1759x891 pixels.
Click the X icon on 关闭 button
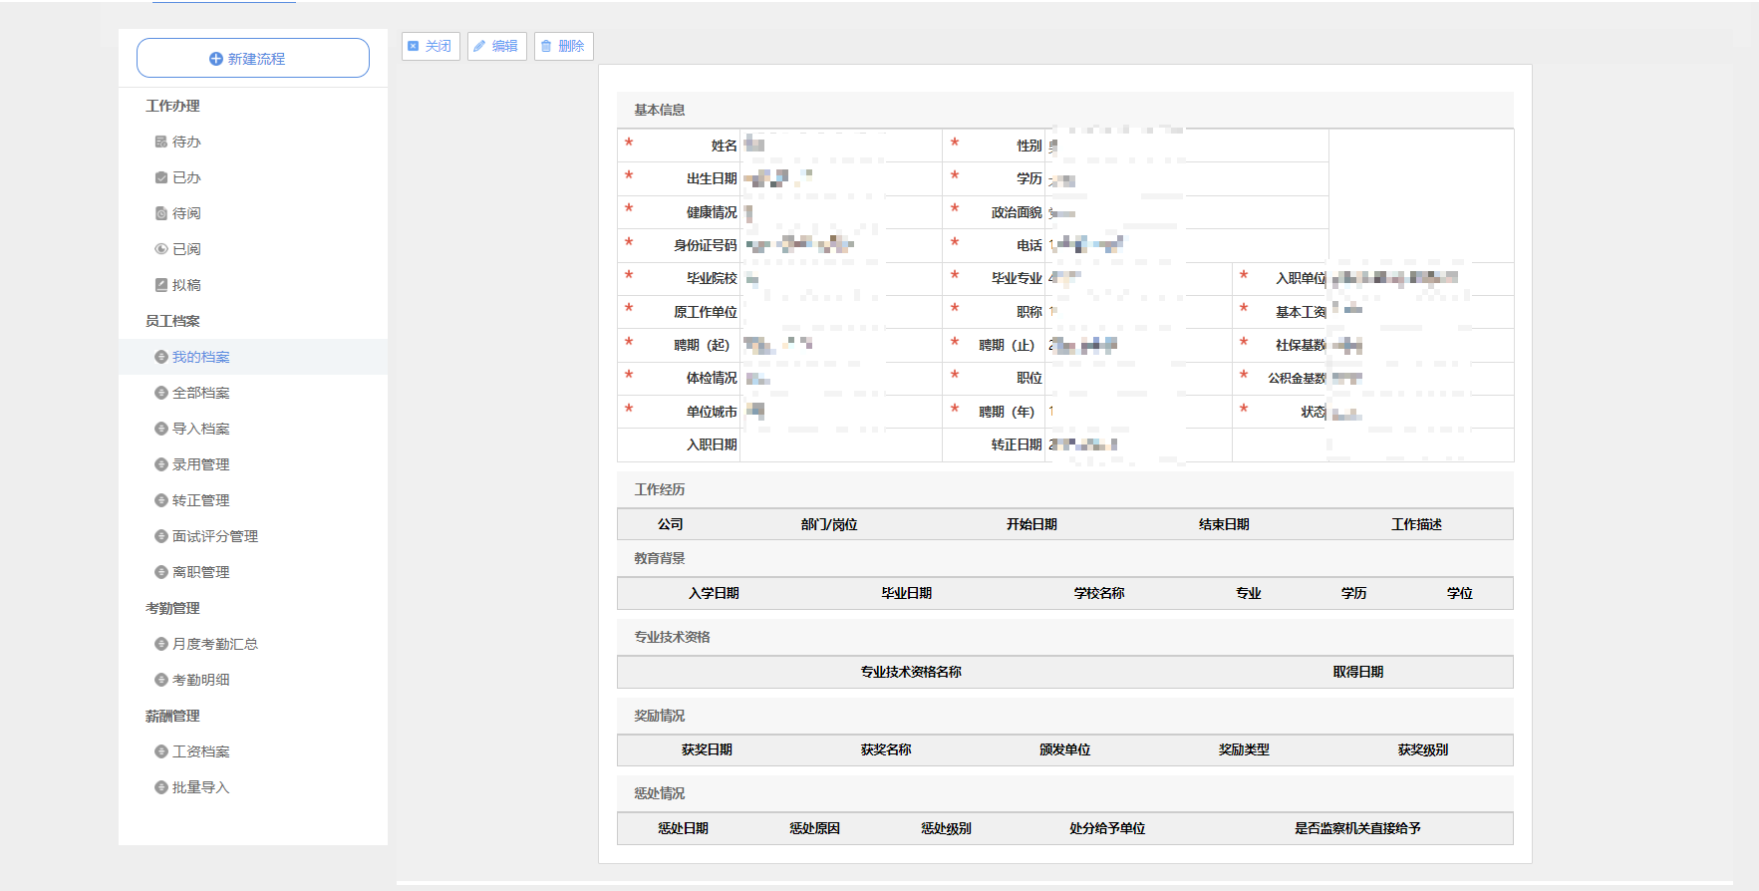tap(414, 46)
